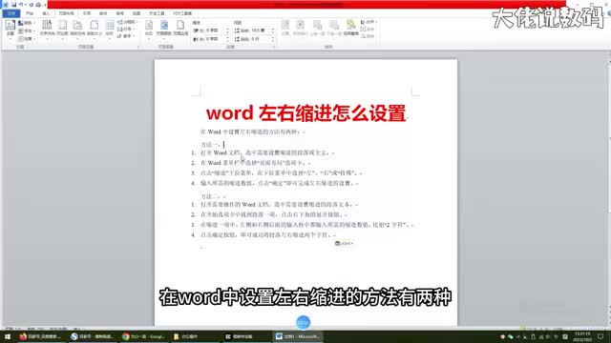Click the paste options (Ctrl) smart tag
The width and height of the screenshot is (611, 343).
tap(344, 244)
